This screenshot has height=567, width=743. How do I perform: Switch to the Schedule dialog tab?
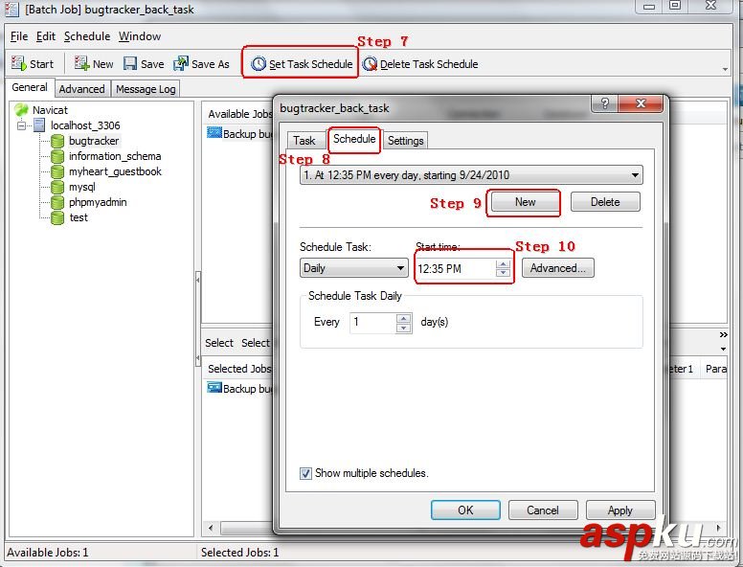click(354, 139)
